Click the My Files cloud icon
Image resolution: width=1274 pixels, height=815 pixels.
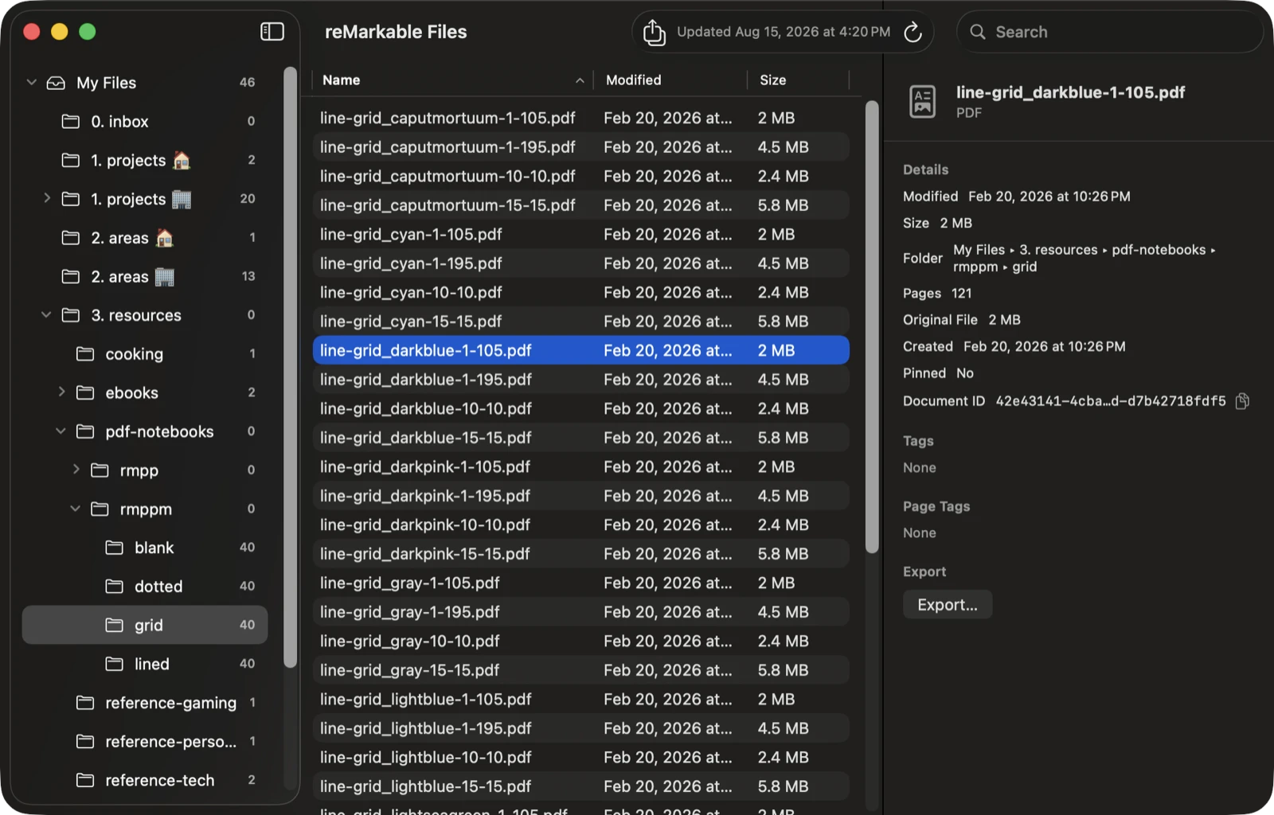pos(56,83)
